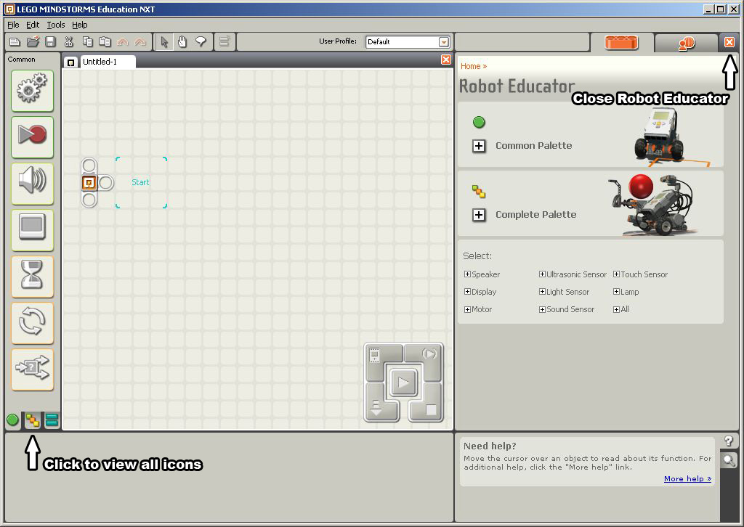
Task: Paste using the toolbar clipboard icon
Action: point(105,41)
